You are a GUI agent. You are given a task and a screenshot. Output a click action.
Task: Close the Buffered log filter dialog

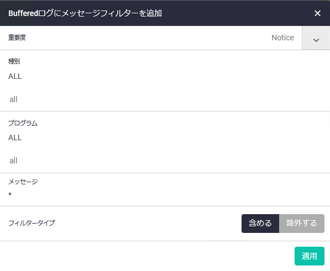point(317,13)
